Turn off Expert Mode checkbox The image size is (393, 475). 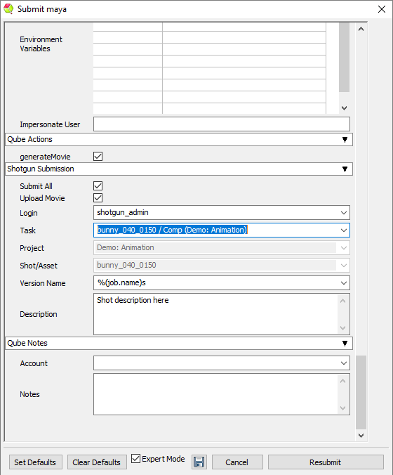136,459
